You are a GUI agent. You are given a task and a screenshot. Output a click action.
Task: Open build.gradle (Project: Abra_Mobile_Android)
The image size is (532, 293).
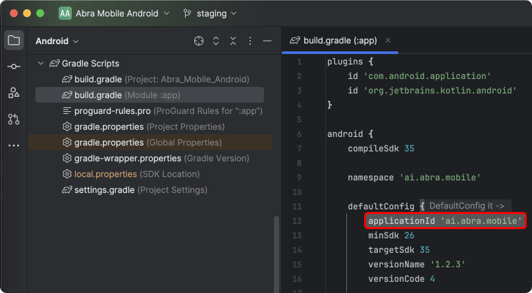(156, 80)
